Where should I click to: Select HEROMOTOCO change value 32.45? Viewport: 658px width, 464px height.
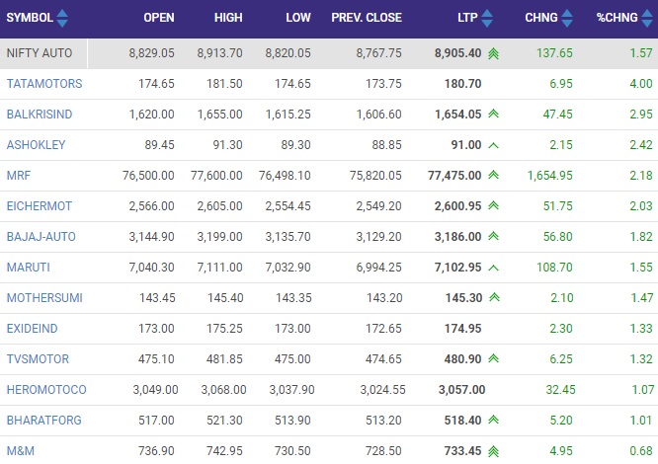[560, 389]
